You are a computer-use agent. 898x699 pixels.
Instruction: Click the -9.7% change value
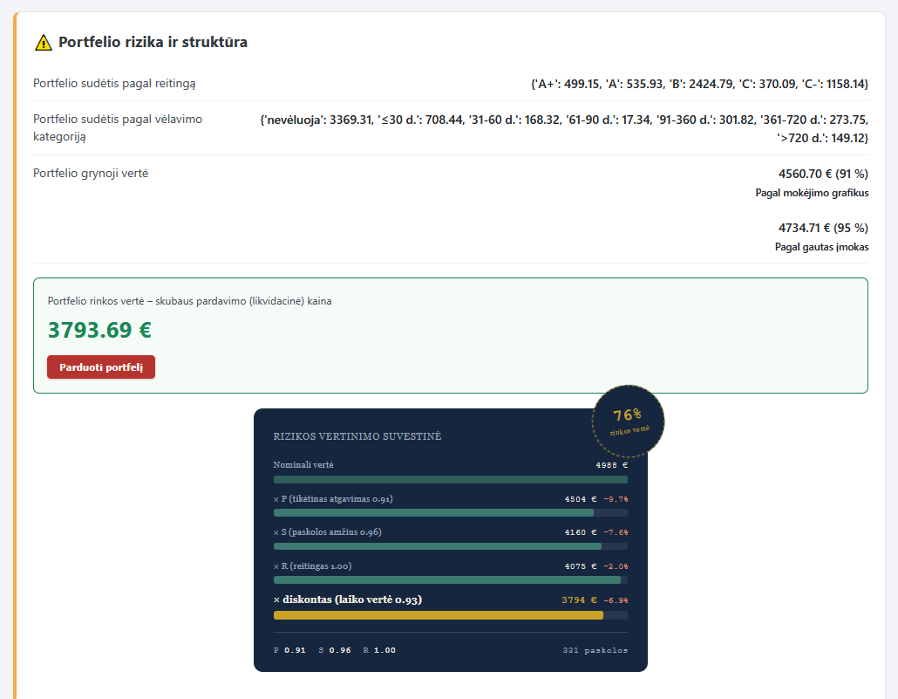[x=616, y=499]
